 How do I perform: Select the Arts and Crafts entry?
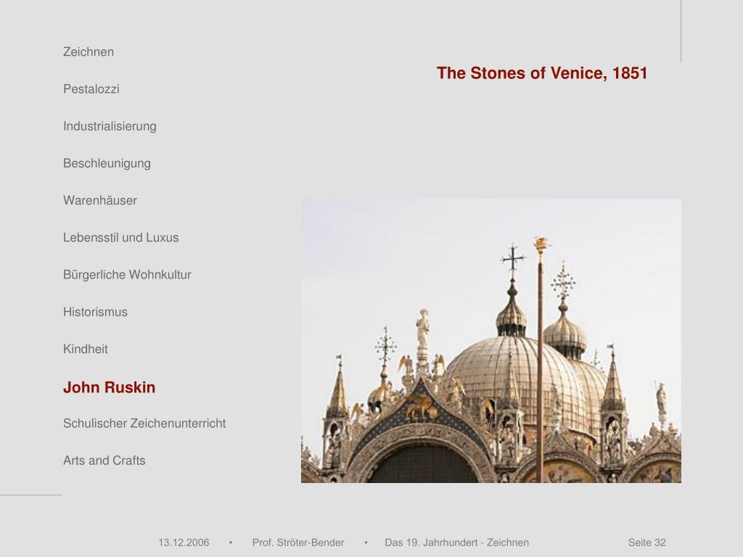click(104, 461)
